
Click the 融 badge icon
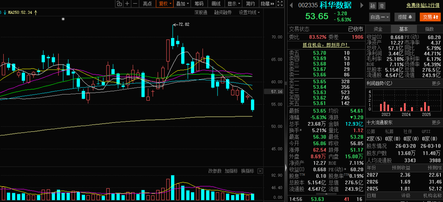pyautogui.click(x=373, y=6)
